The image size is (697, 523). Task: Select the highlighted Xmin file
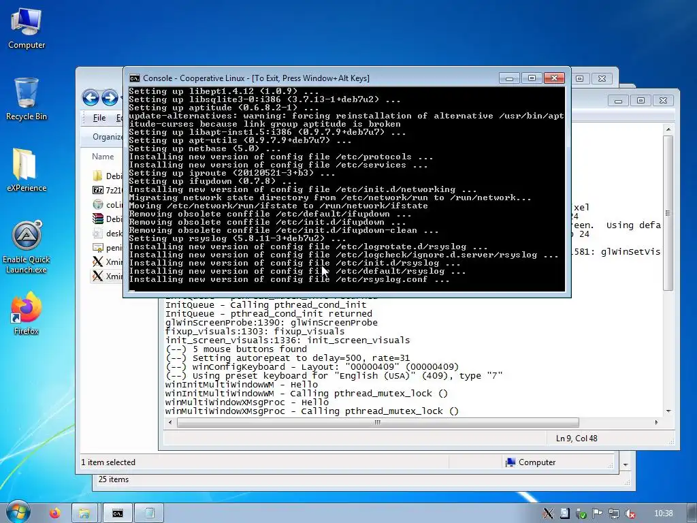click(107, 276)
